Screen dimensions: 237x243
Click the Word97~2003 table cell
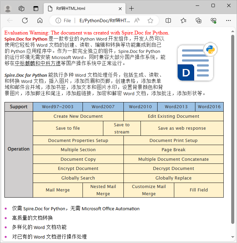[x=58, y=107]
